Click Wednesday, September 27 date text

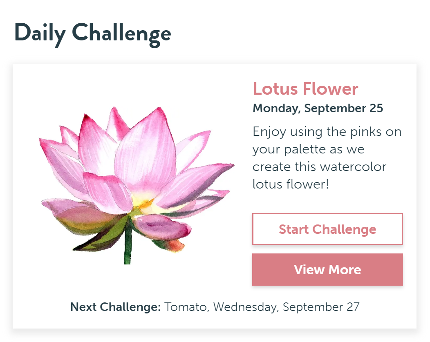click(x=282, y=306)
